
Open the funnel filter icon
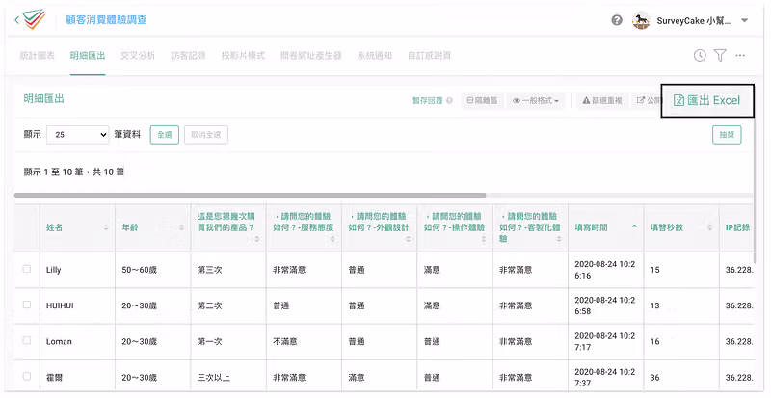(x=720, y=56)
